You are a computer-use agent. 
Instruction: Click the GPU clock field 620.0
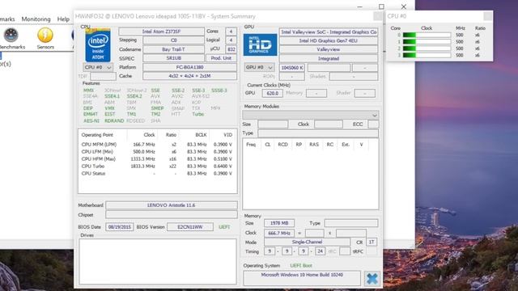272,94
